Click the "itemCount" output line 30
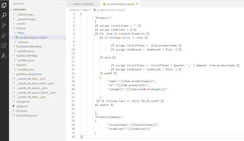 tap(129, 129)
